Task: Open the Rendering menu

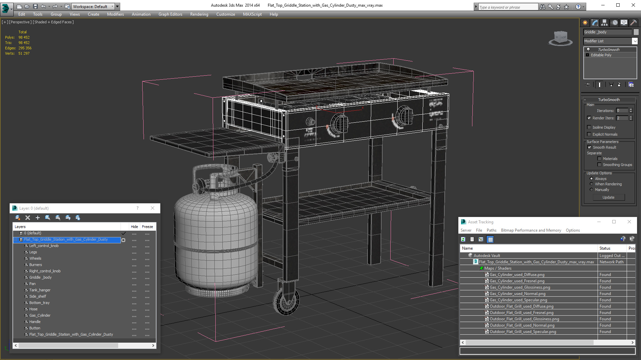Action: click(x=199, y=14)
